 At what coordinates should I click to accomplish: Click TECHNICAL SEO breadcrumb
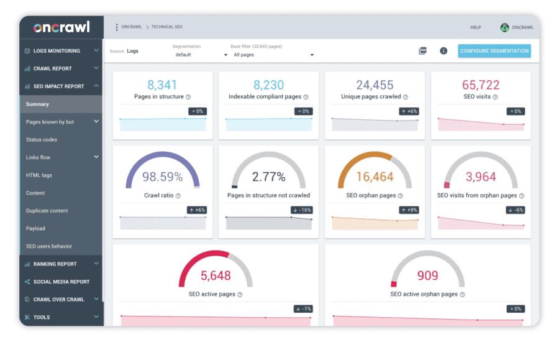pyautogui.click(x=167, y=27)
